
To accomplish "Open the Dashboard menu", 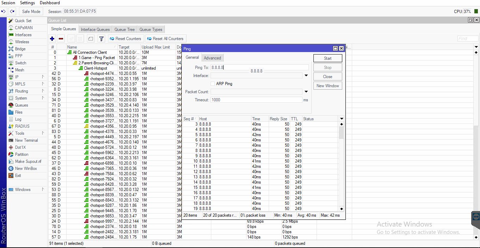I will pyautogui.click(x=50, y=3).
